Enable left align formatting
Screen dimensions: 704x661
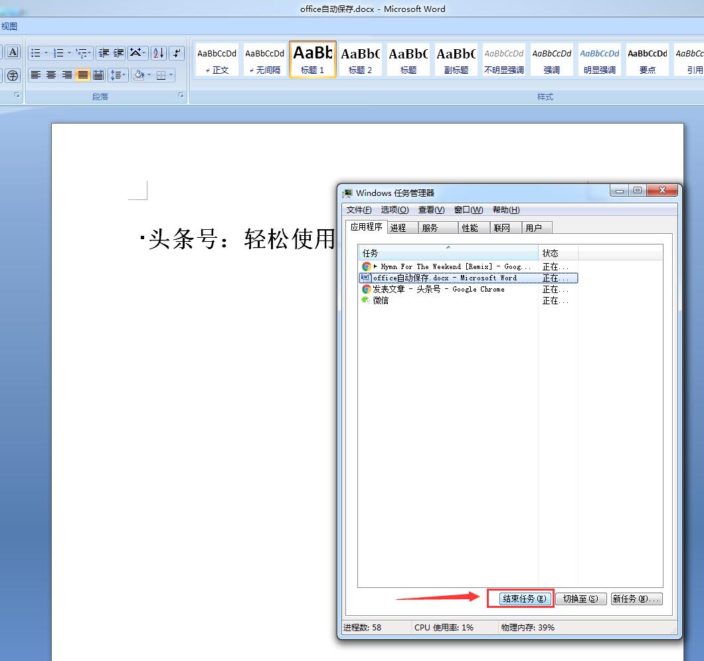pyautogui.click(x=35, y=75)
